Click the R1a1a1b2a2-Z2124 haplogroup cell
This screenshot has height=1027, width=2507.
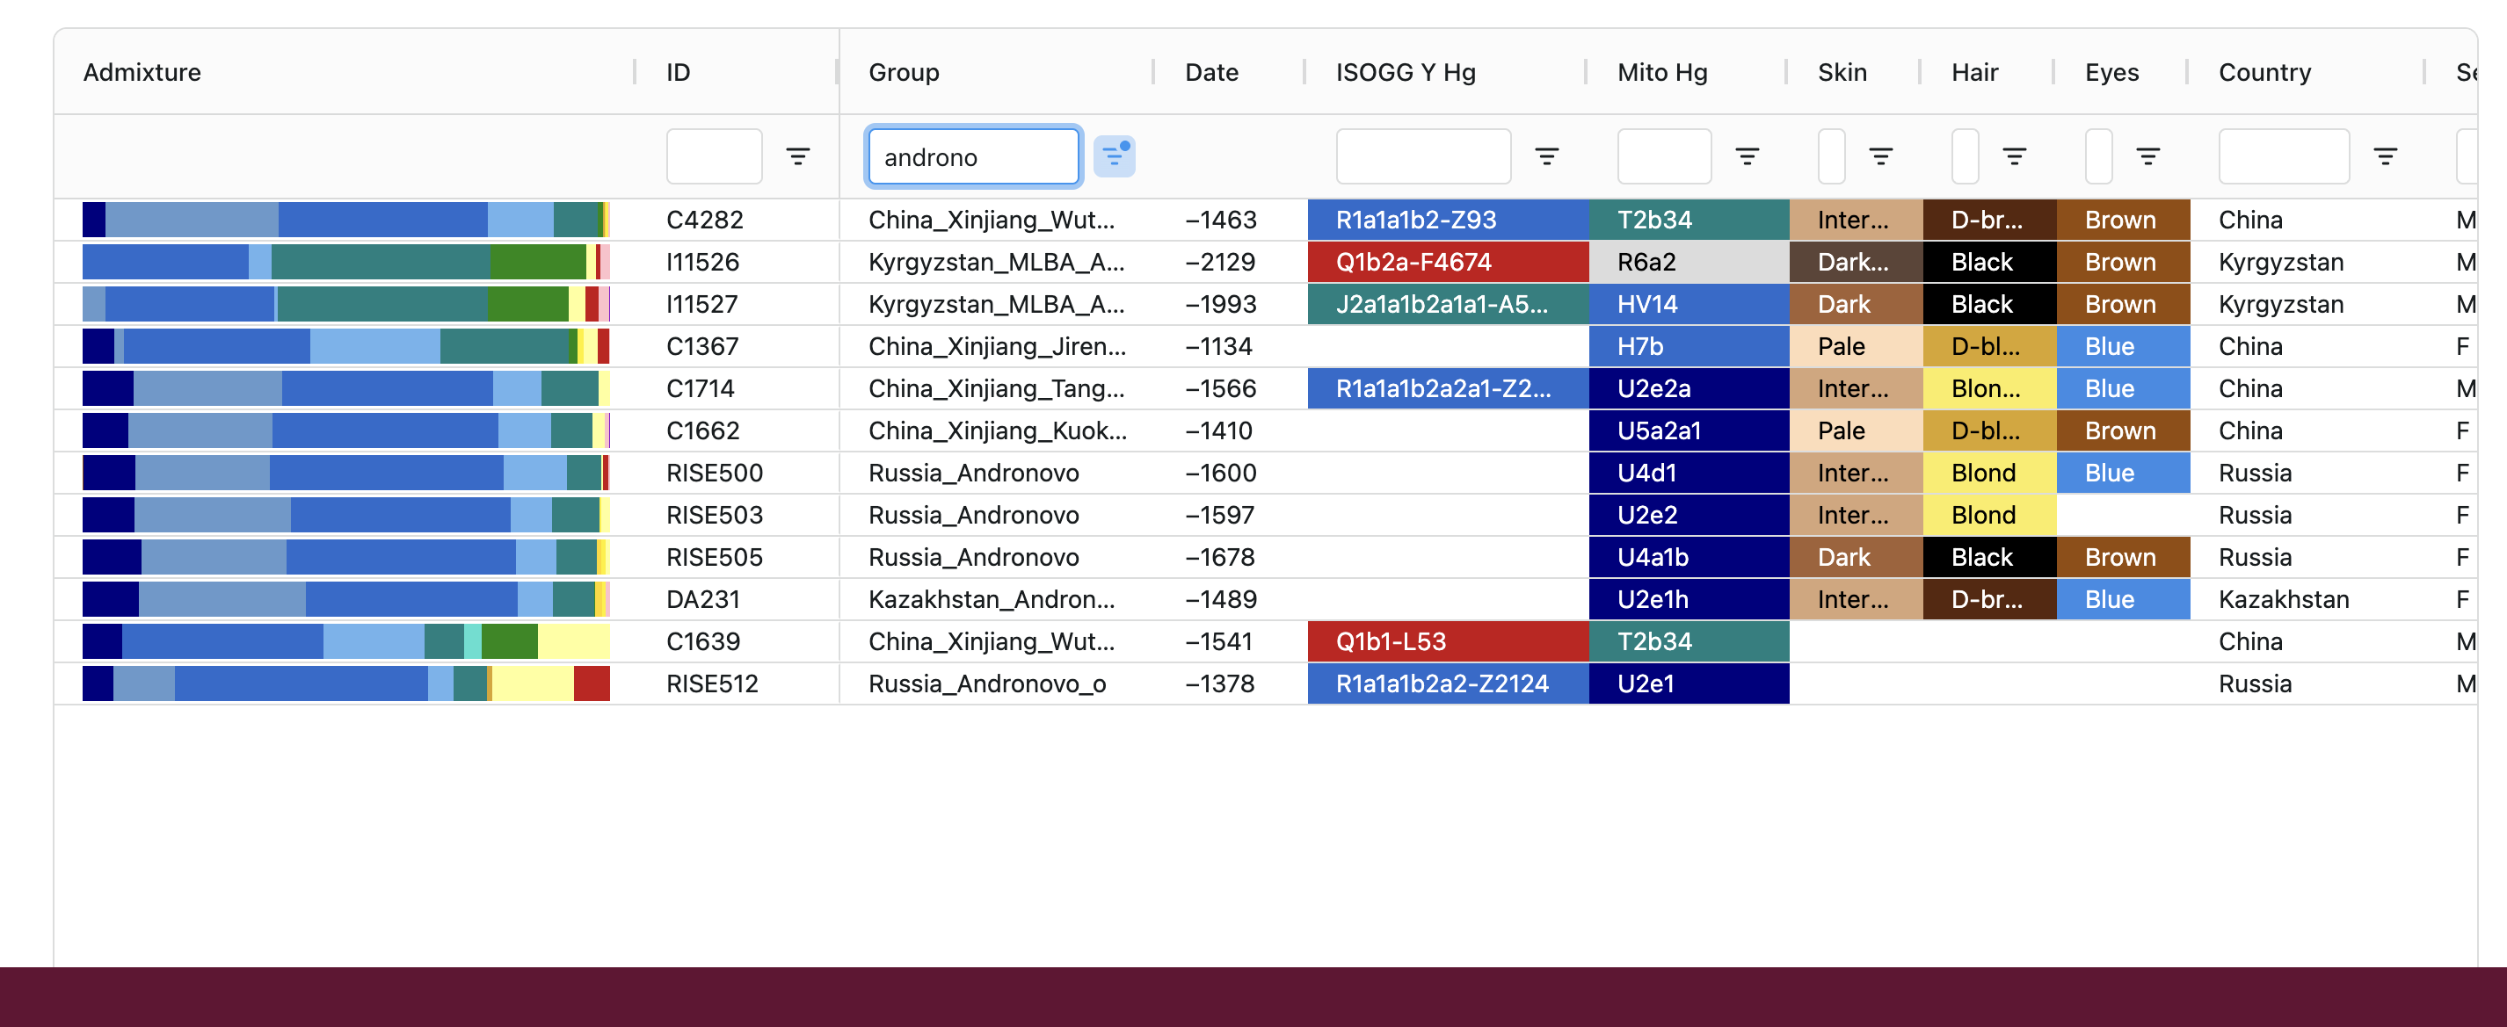[x=1448, y=683]
